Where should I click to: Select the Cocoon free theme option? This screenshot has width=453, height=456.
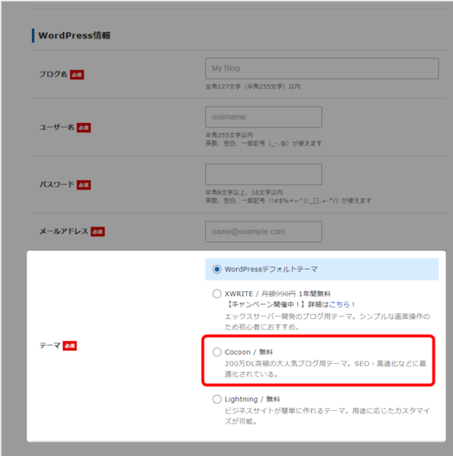click(x=217, y=352)
